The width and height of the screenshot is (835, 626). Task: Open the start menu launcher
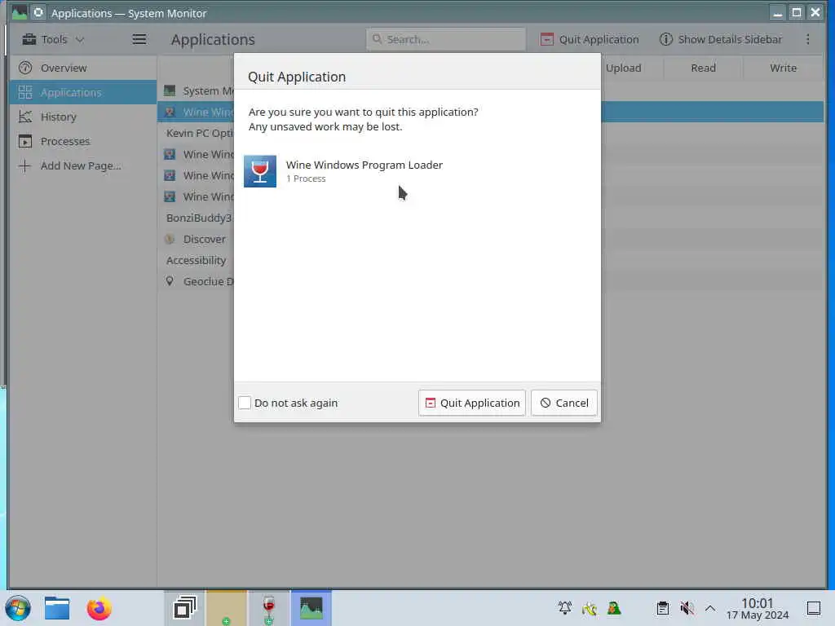click(x=18, y=608)
